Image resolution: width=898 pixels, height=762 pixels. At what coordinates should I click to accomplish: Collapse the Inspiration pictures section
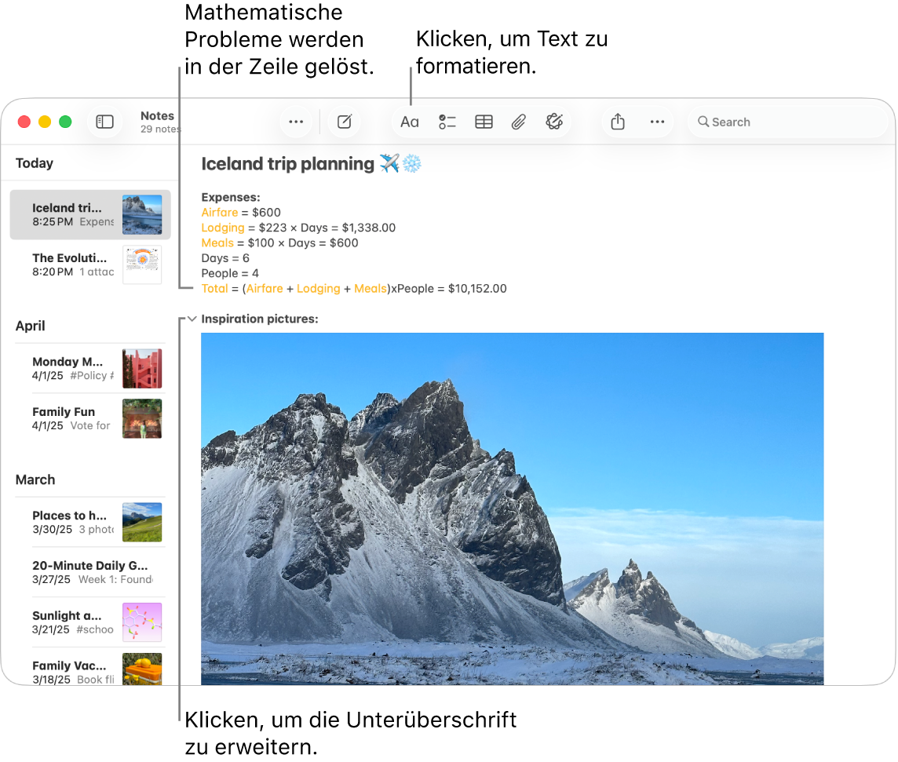point(192,319)
